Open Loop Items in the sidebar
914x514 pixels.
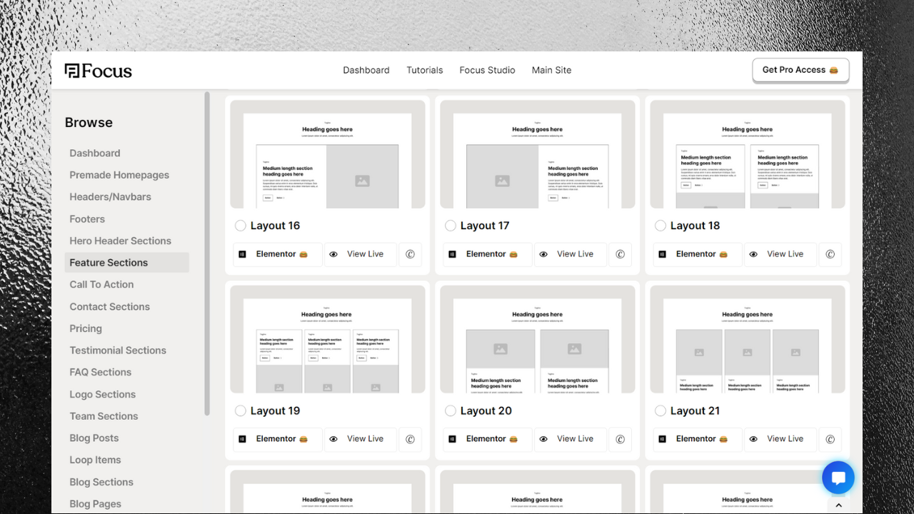[95, 460]
